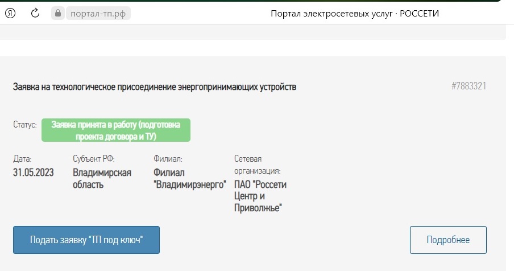Click the organization 'ПАО "Россети Центр и Приволжье"'
This screenshot has width=514, height=271.
[x=260, y=196]
